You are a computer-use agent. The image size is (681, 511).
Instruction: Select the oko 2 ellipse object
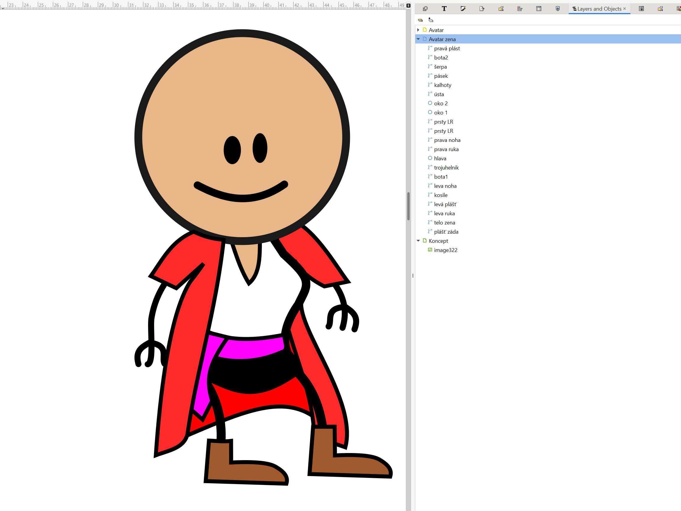441,104
